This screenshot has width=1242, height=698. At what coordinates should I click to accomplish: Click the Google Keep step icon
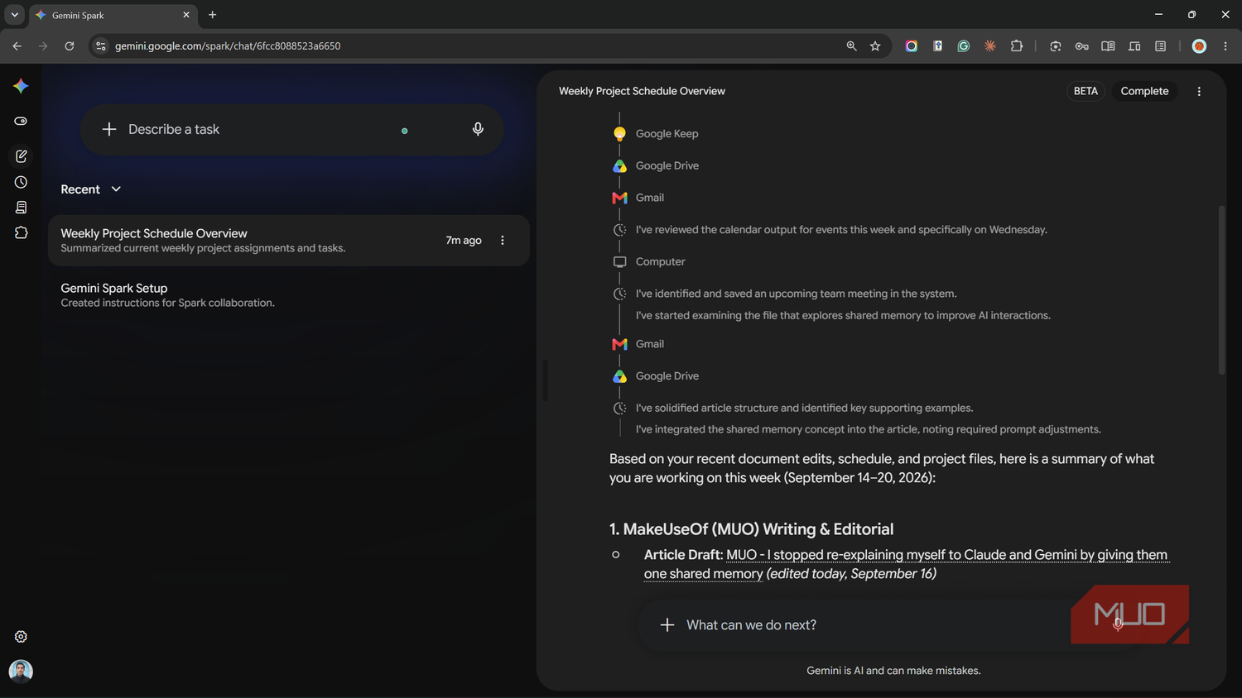619,134
